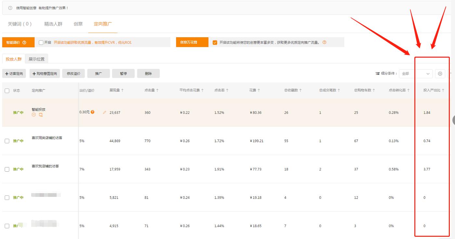Click the square icon beside pause under 智能投放
455x239 pixels.
point(41,115)
